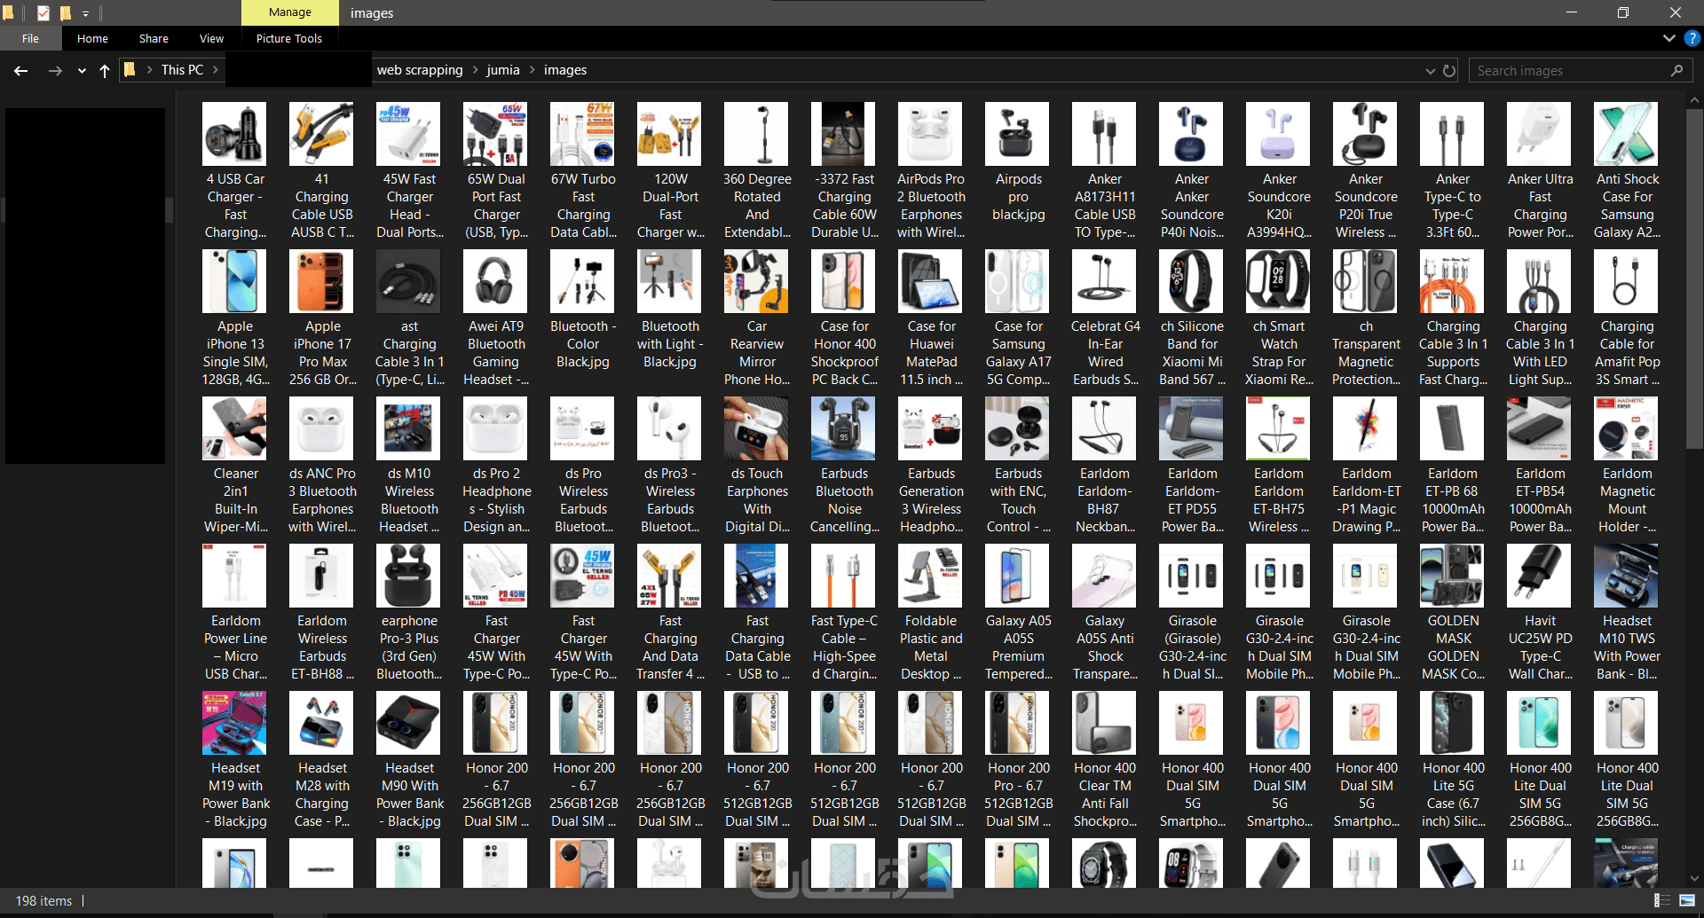This screenshot has height=918, width=1704.
Task: Navigate to This PC breadcrumb
Action: click(x=182, y=69)
